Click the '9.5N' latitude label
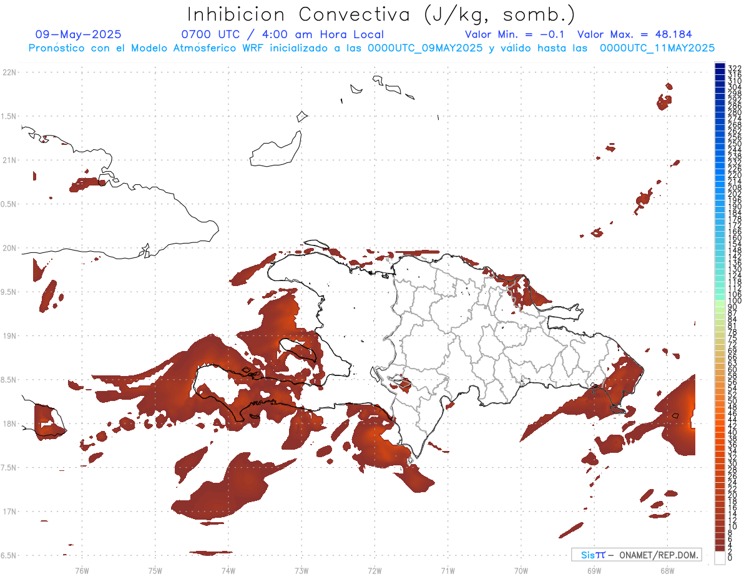 (9, 292)
